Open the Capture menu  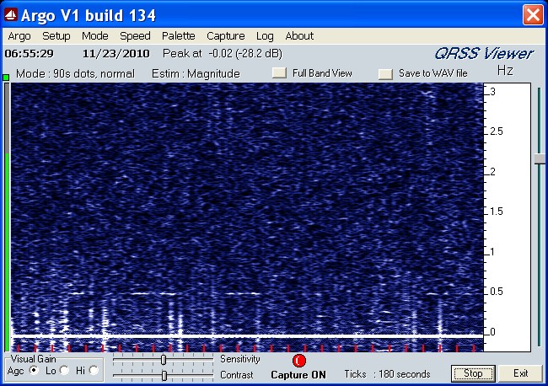[225, 36]
